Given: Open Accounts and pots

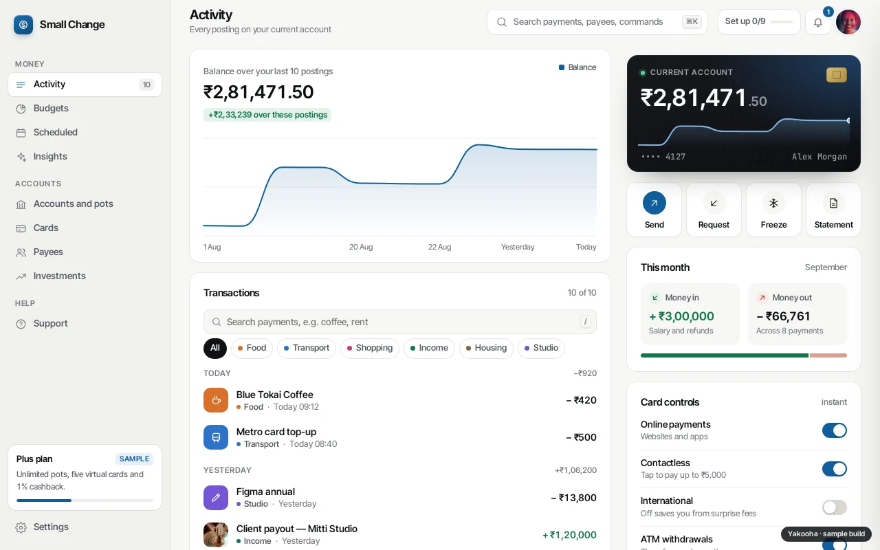Looking at the screenshot, I should tap(85, 204).
